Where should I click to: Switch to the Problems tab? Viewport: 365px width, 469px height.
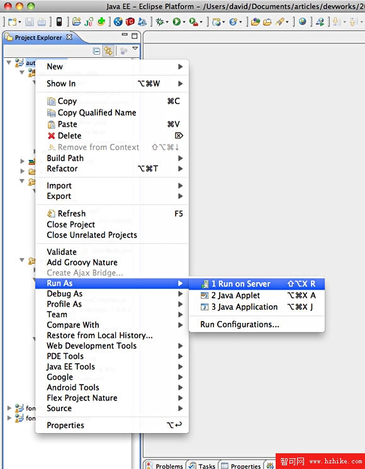click(165, 466)
